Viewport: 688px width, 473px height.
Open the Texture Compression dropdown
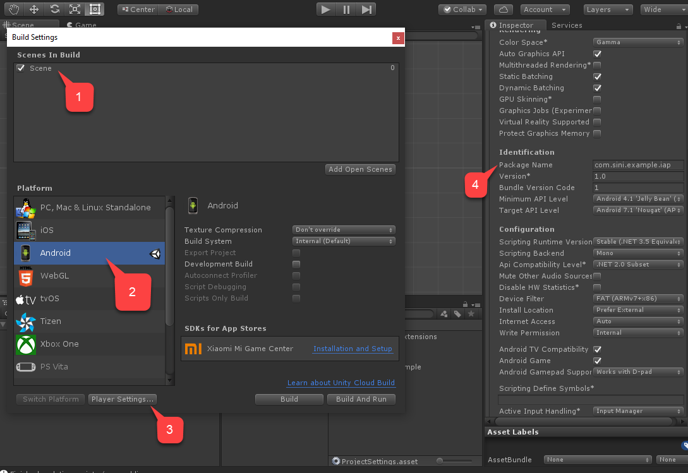pos(343,229)
